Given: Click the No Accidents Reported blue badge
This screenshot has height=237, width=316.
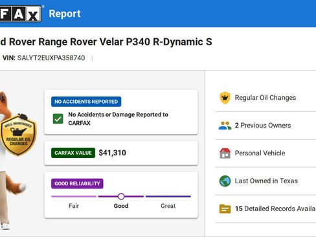Looking at the screenshot, I should [86, 102].
